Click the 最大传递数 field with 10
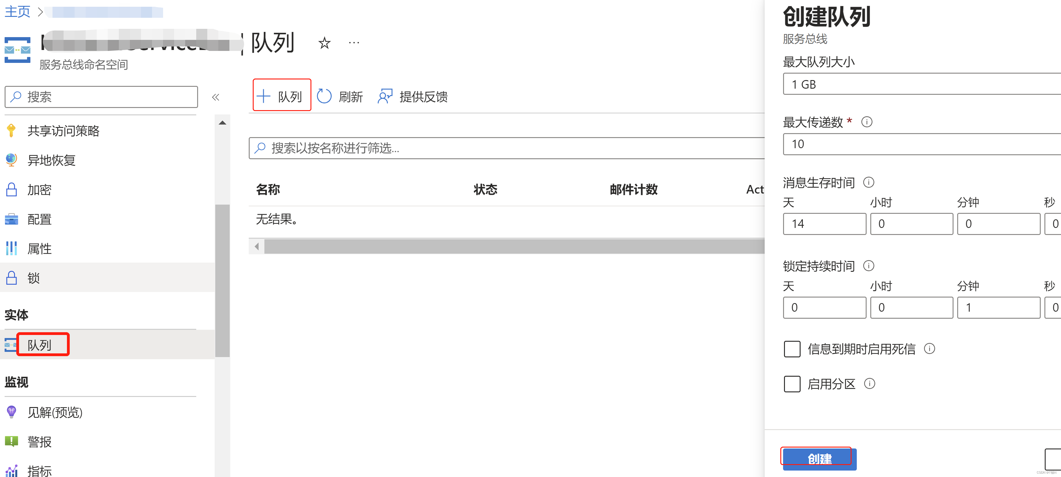The width and height of the screenshot is (1061, 477). (x=922, y=144)
